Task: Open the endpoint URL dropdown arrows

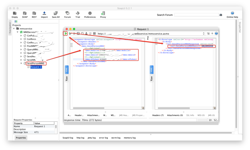Action: point(204,33)
